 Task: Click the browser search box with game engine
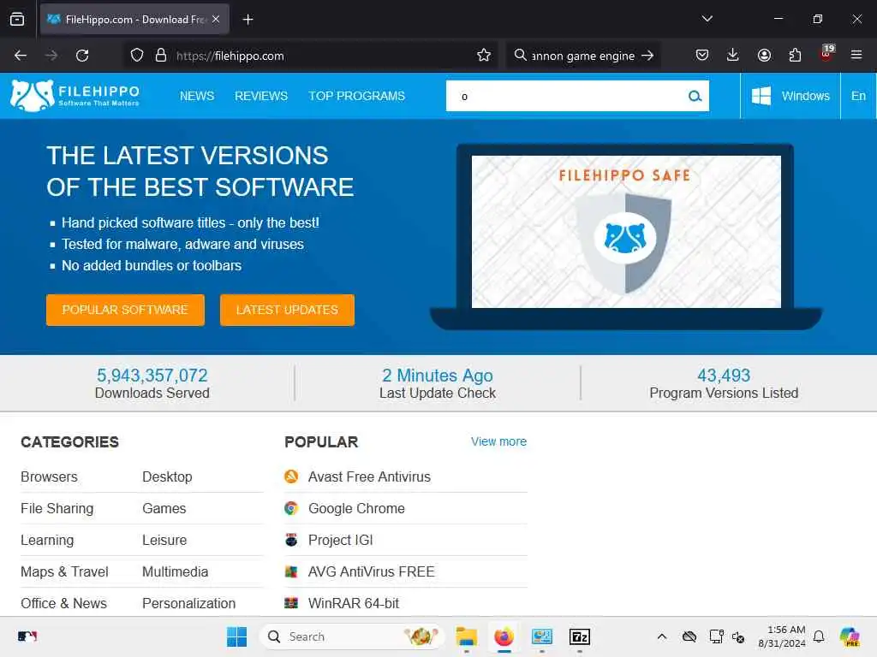point(582,56)
